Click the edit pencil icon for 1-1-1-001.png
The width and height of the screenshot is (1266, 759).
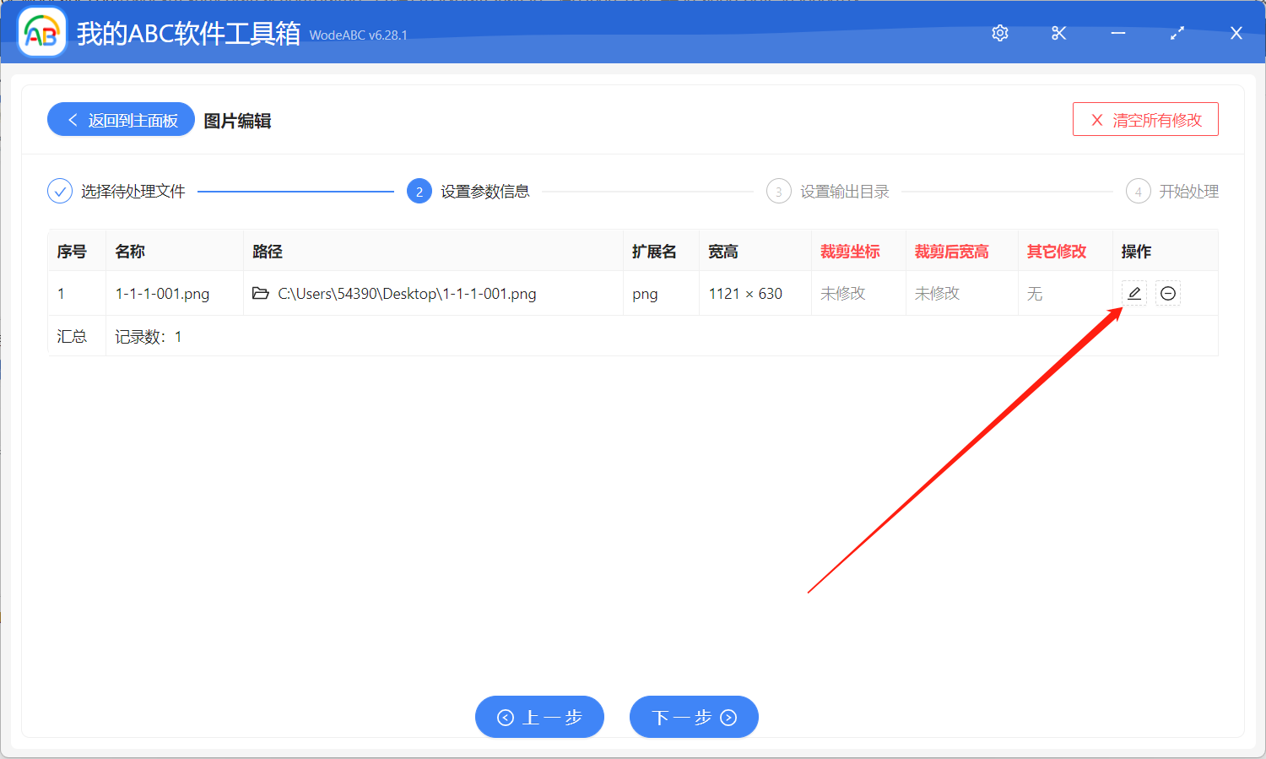click(1133, 293)
